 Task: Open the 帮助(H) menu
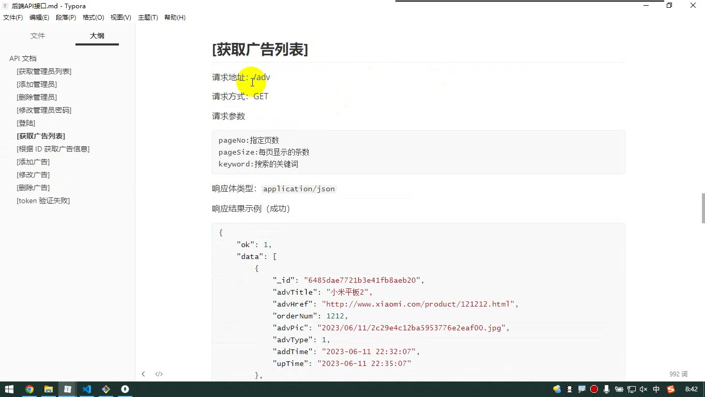[175, 18]
